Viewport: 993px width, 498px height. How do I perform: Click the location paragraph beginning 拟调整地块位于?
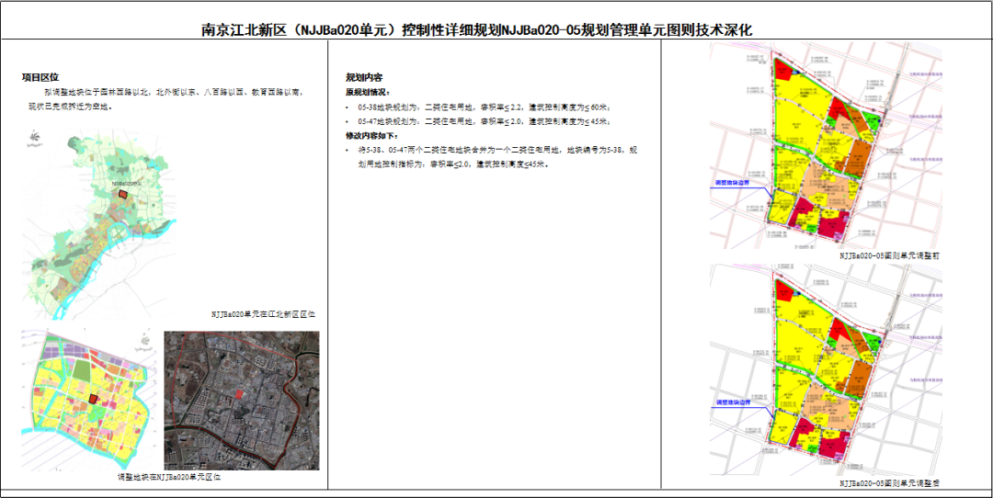pos(167,99)
